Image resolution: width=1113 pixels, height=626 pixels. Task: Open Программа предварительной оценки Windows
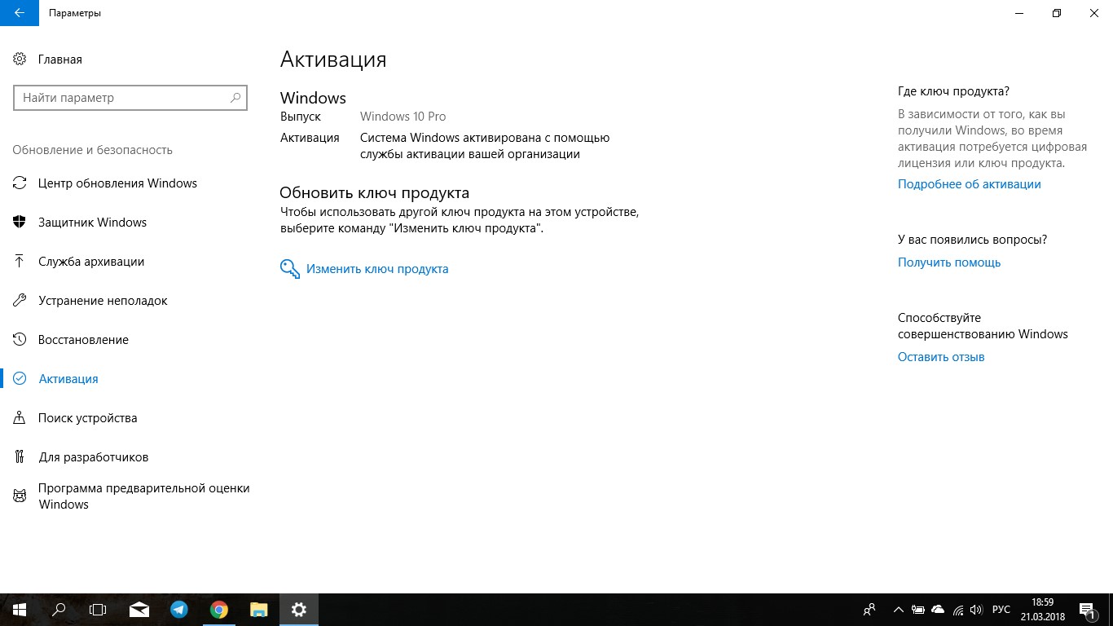pyautogui.click(x=143, y=496)
